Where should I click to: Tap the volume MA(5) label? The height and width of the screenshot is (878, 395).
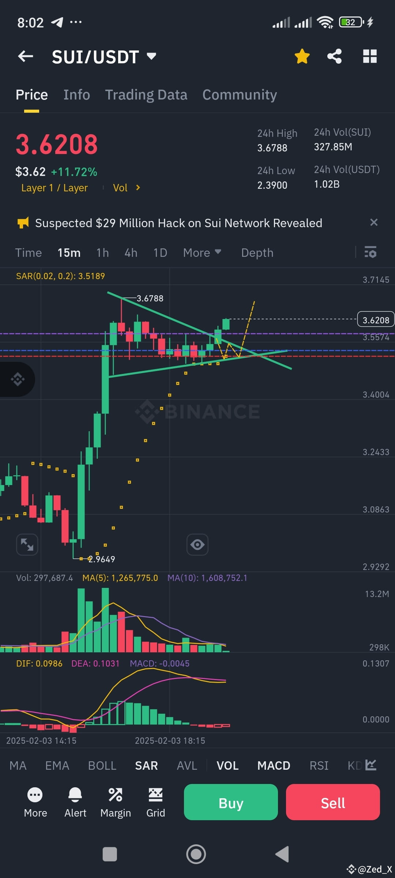pyautogui.click(x=120, y=578)
